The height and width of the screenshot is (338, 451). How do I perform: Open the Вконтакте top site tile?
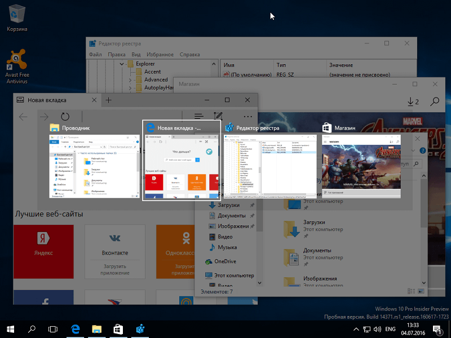[x=115, y=252]
